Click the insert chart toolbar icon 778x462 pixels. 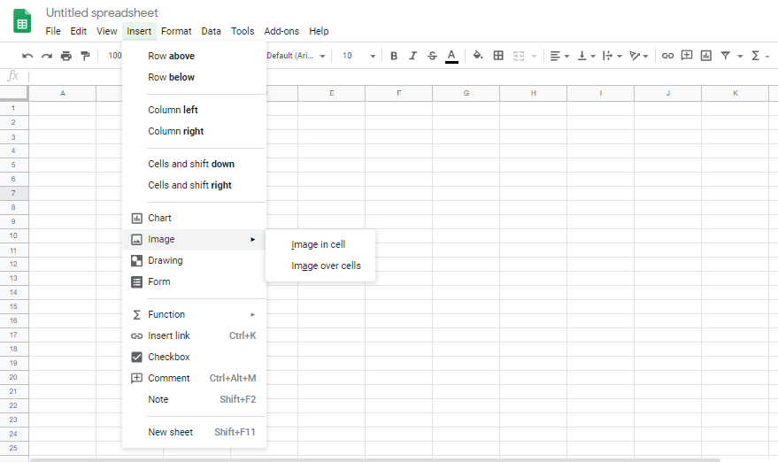(x=706, y=56)
